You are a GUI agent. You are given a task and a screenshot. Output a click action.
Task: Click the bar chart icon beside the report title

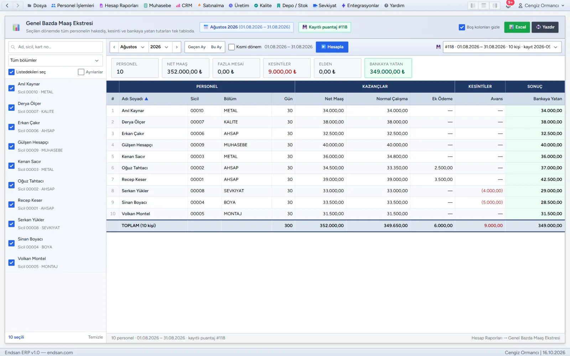click(x=16, y=27)
